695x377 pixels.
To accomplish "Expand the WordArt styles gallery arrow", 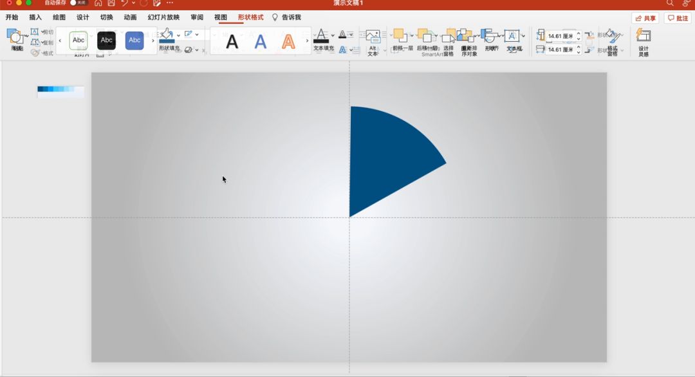I will pos(307,41).
